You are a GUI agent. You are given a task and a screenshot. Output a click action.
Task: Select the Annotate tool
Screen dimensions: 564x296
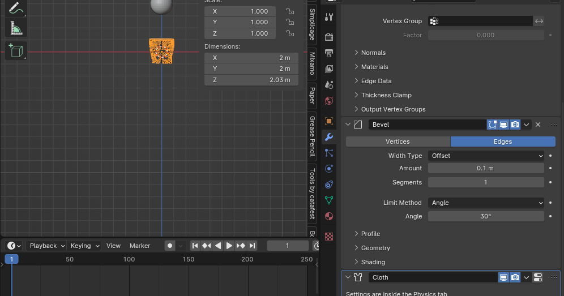point(16,8)
